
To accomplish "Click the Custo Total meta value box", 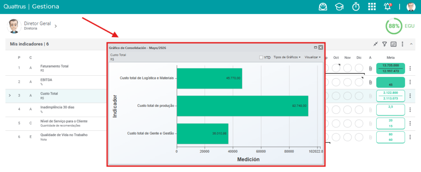I will click(x=391, y=96).
